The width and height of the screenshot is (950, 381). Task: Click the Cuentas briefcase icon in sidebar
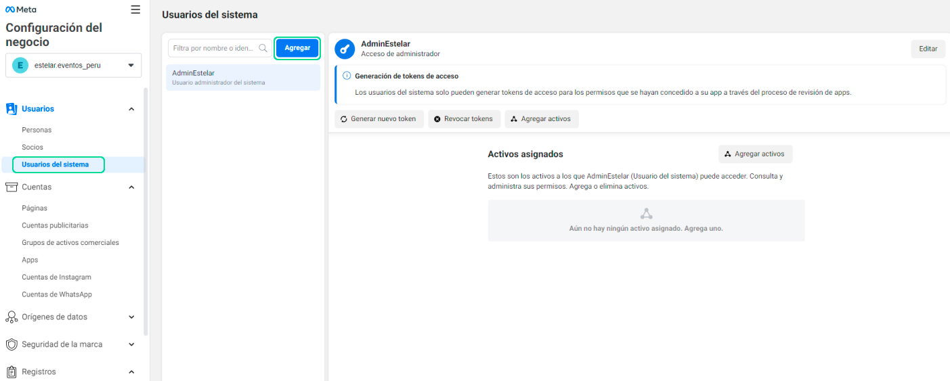12,187
